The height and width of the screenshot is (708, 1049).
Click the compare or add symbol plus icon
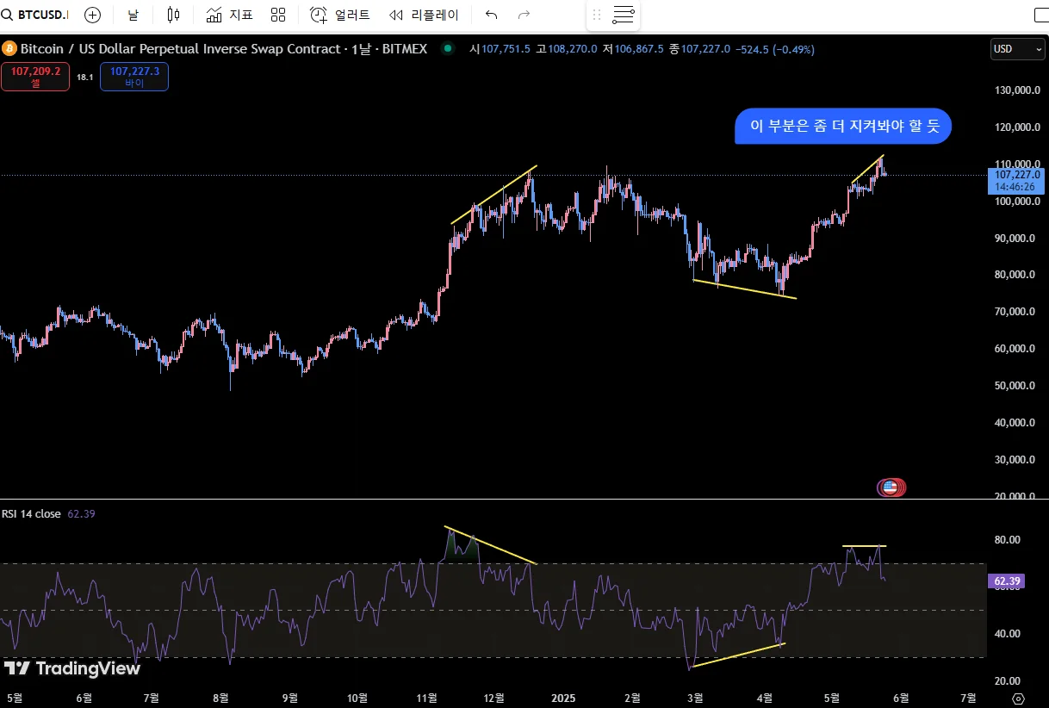coord(93,15)
